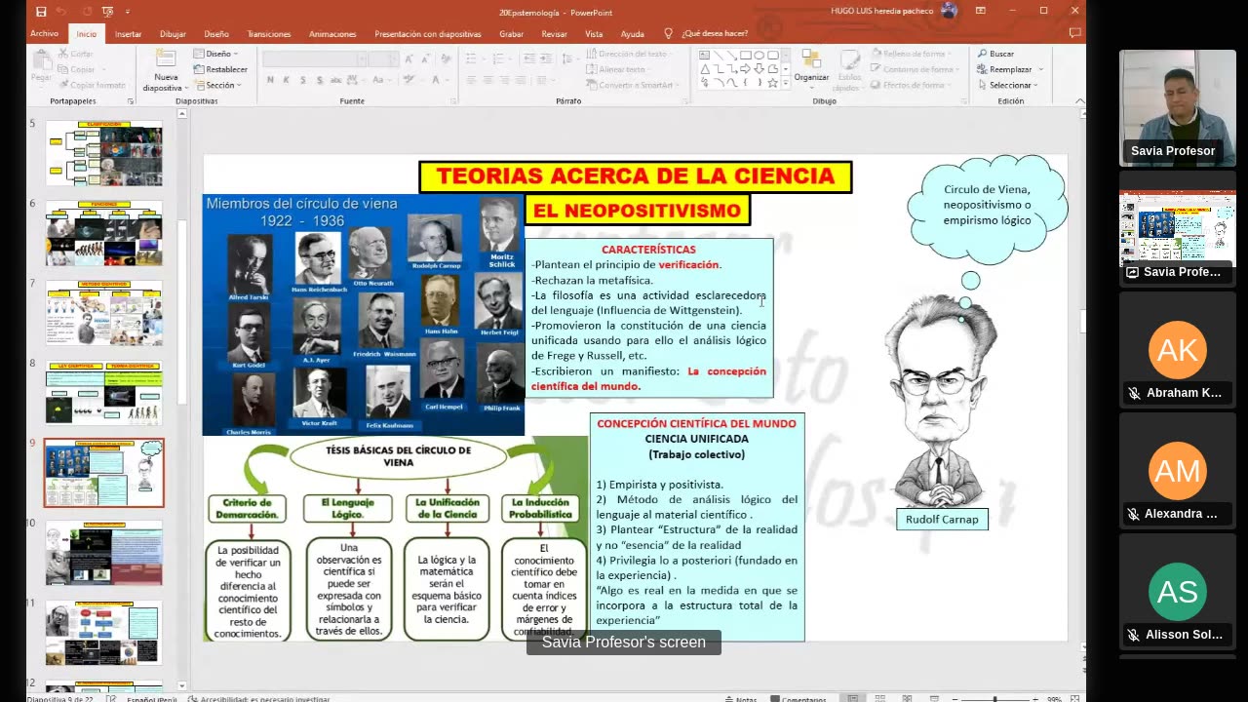Click the spell check icon in status bar
This screenshot has height=702, width=1248.
(110, 698)
